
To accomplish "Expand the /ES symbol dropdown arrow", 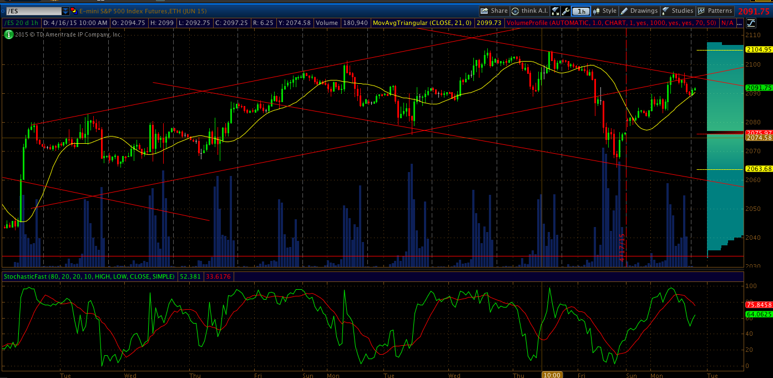I will pyautogui.click(x=65, y=11).
